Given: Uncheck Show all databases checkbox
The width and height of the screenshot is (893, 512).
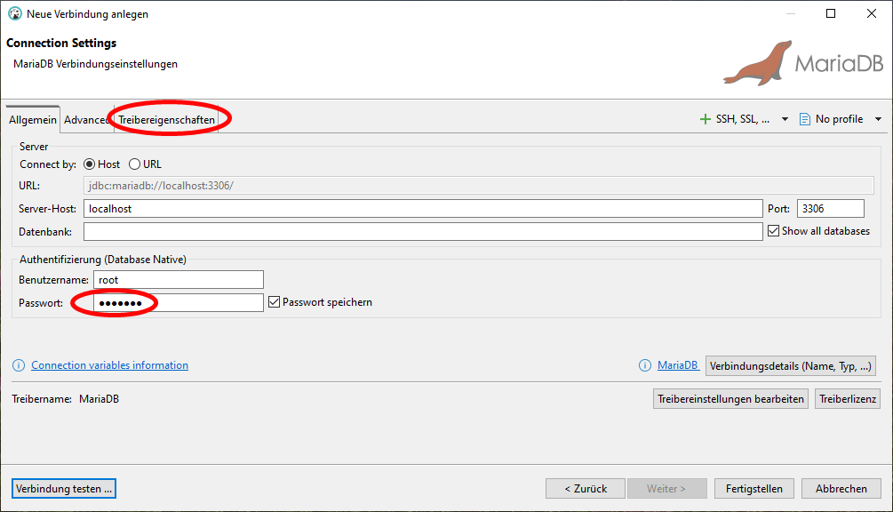Looking at the screenshot, I should tap(772, 231).
